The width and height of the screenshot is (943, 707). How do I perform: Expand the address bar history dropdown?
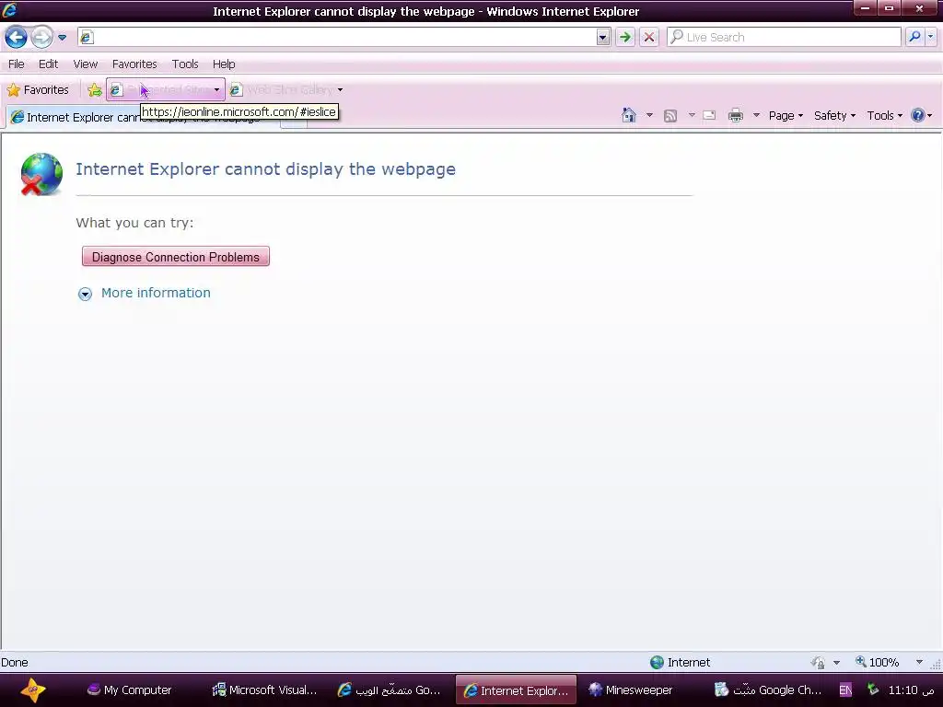click(x=603, y=37)
